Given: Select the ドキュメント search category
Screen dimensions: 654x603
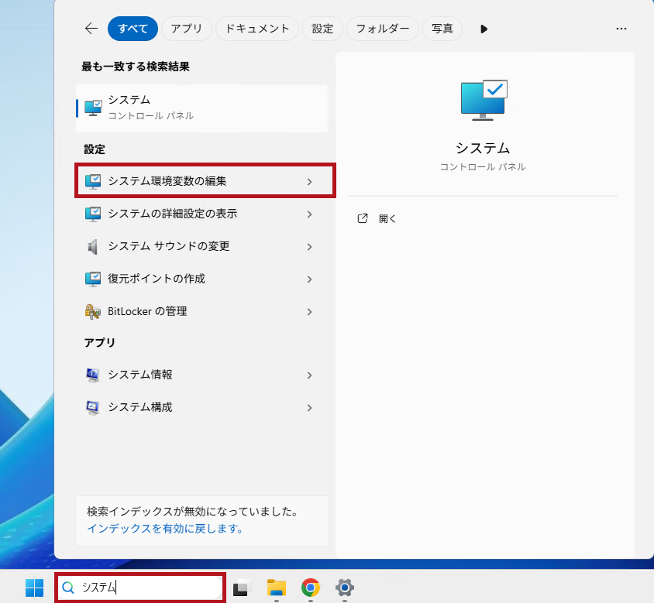Looking at the screenshot, I should point(256,29).
